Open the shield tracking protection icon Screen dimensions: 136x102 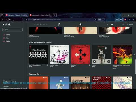pos(24,20)
